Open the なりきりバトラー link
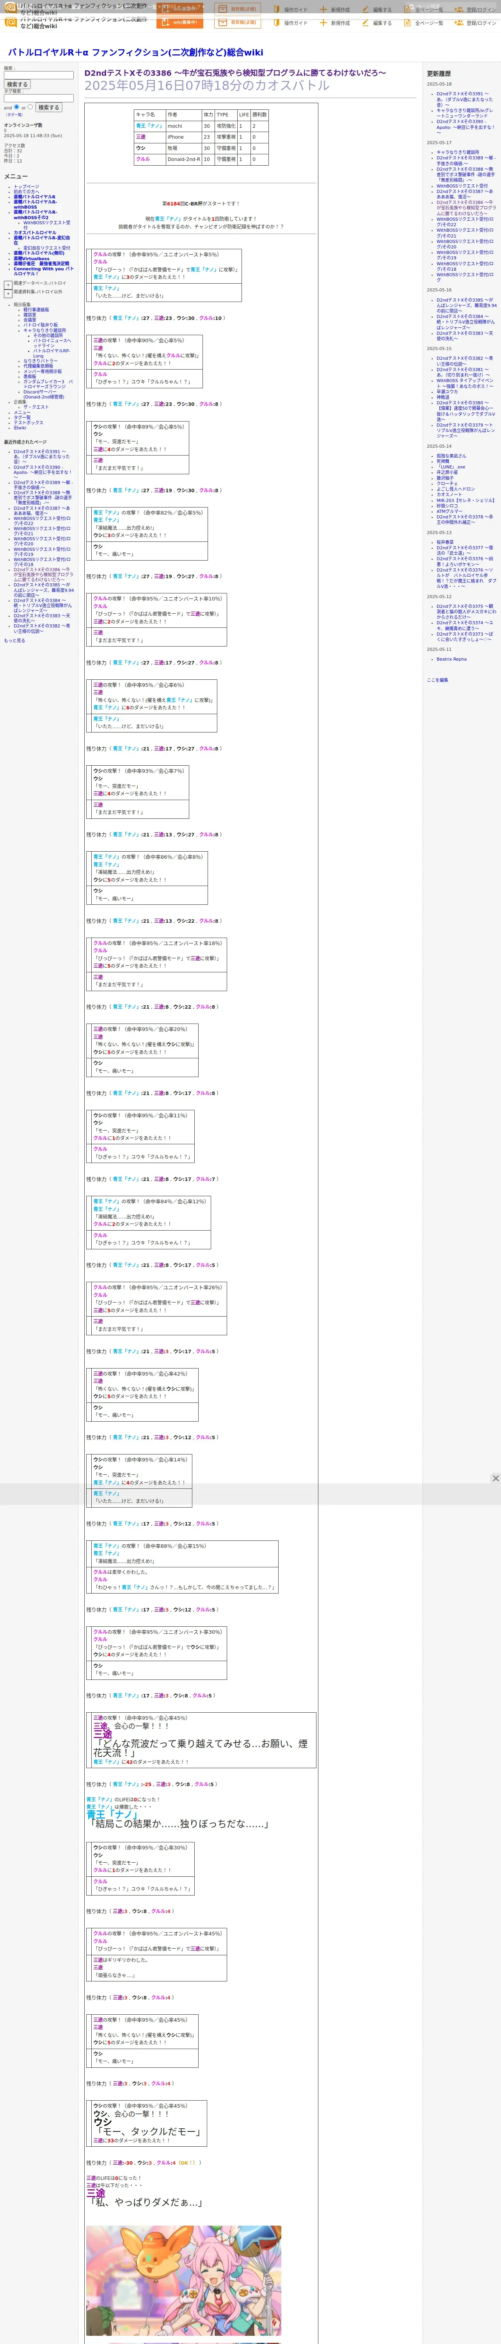 point(40,361)
